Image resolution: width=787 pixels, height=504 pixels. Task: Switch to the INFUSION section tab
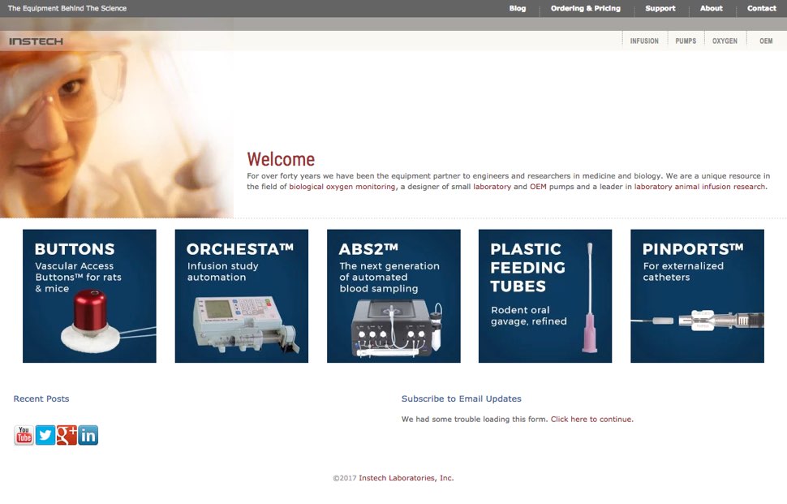[644, 39]
